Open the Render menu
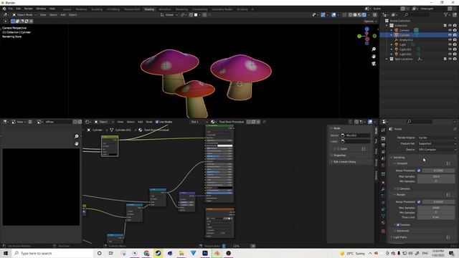 29,9
